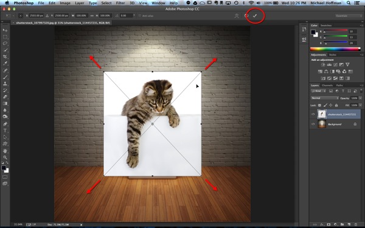Open the Essentials workspace dropdown
365x228 pixels.
click(349, 16)
